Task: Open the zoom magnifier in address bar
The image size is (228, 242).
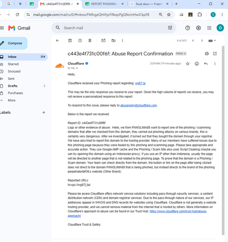Action: pos(161,15)
